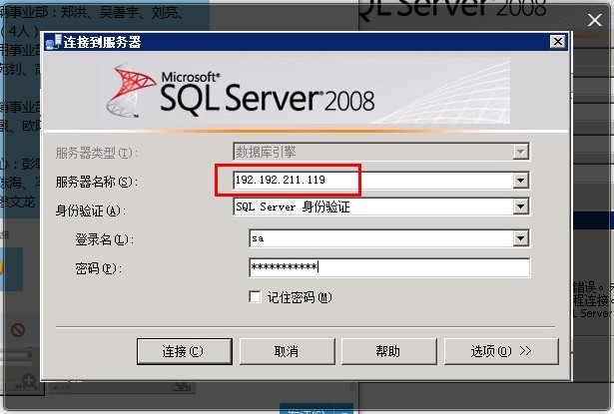Select the SQL Server 身份验证 combo box
Screen dimensions: 614x414
point(381,207)
